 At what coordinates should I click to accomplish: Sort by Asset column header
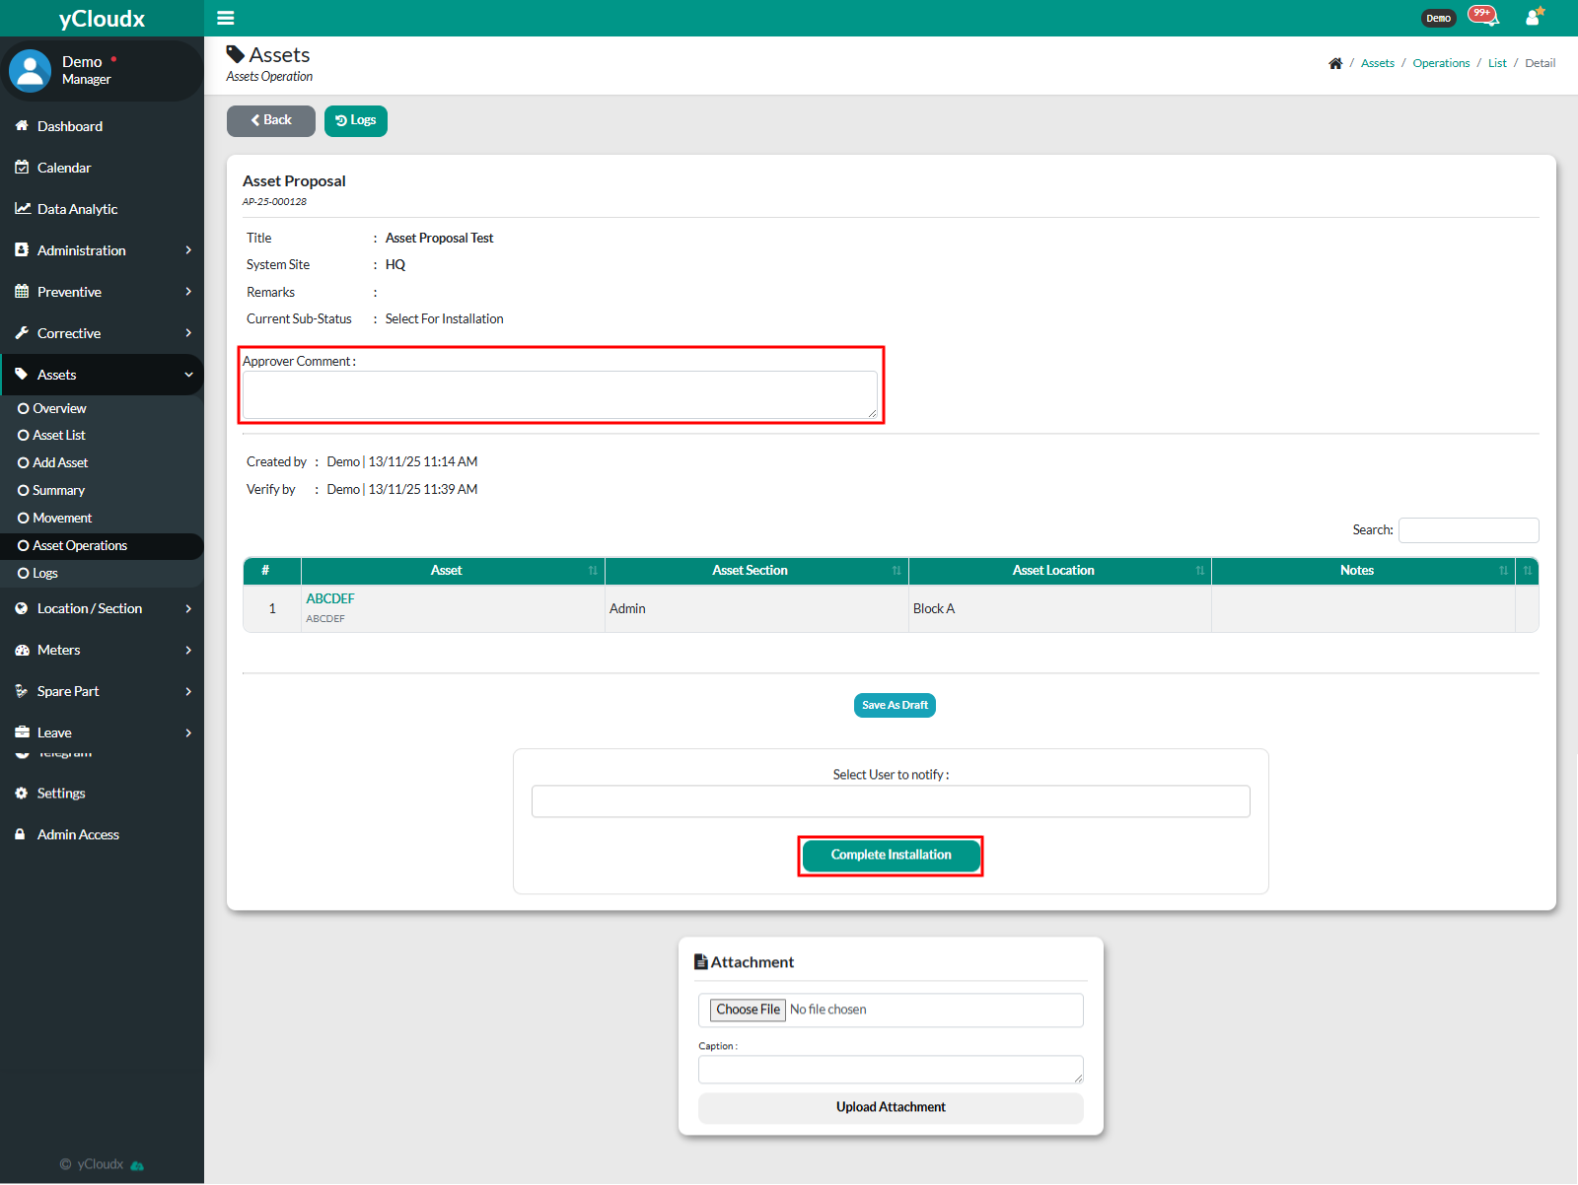click(x=453, y=571)
